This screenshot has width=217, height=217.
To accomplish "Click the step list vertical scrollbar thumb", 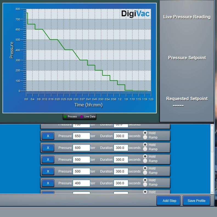I will click(212, 140).
